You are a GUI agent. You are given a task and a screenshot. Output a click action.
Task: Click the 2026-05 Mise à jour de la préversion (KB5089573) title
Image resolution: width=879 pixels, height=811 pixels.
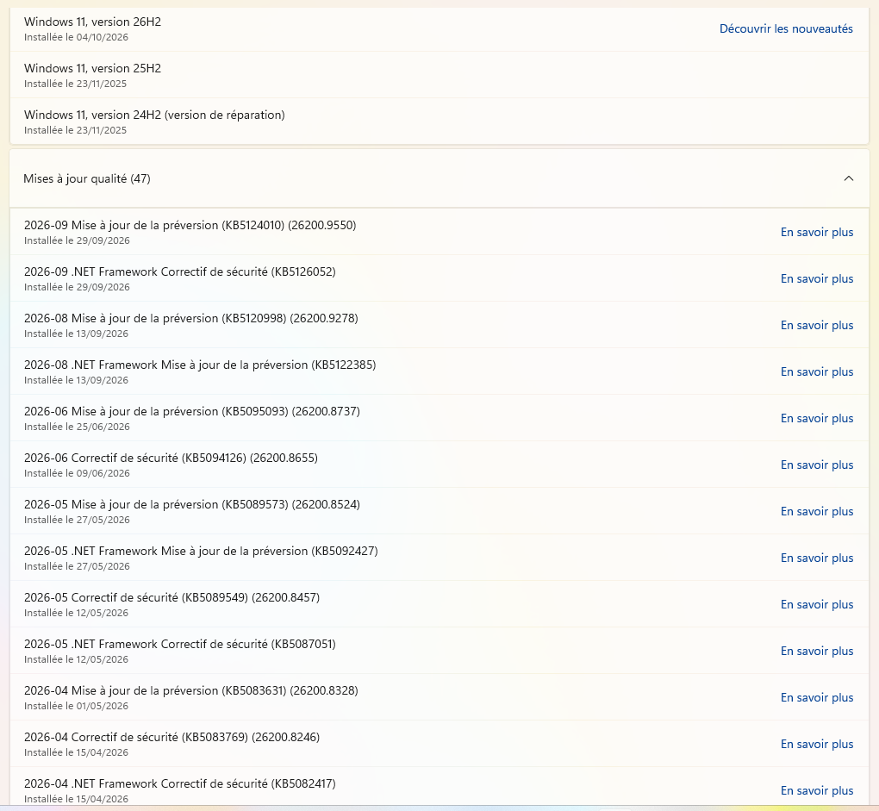[x=192, y=504]
